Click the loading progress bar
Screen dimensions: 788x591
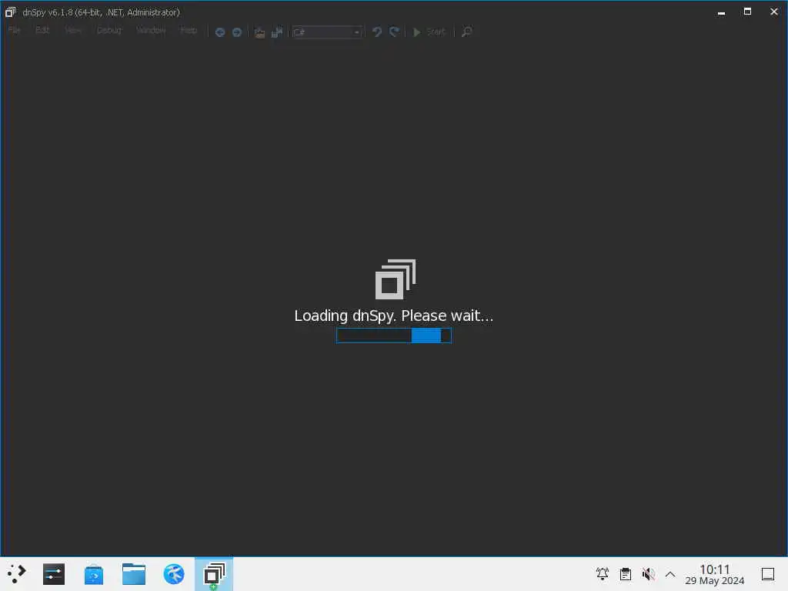(x=394, y=336)
